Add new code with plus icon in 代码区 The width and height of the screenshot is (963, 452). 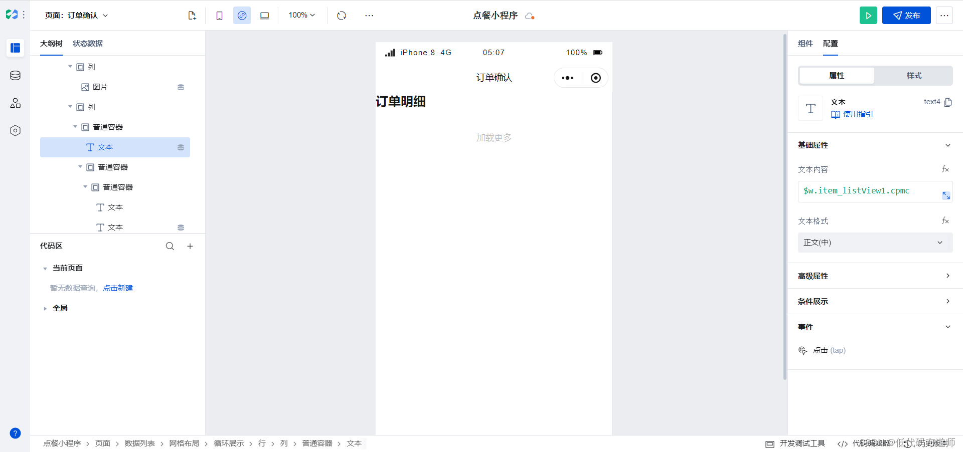point(190,246)
